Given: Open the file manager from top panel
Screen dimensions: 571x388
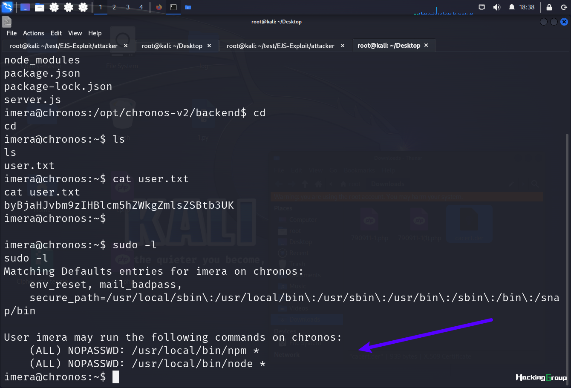Looking at the screenshot, I should (x=40, y=7).
